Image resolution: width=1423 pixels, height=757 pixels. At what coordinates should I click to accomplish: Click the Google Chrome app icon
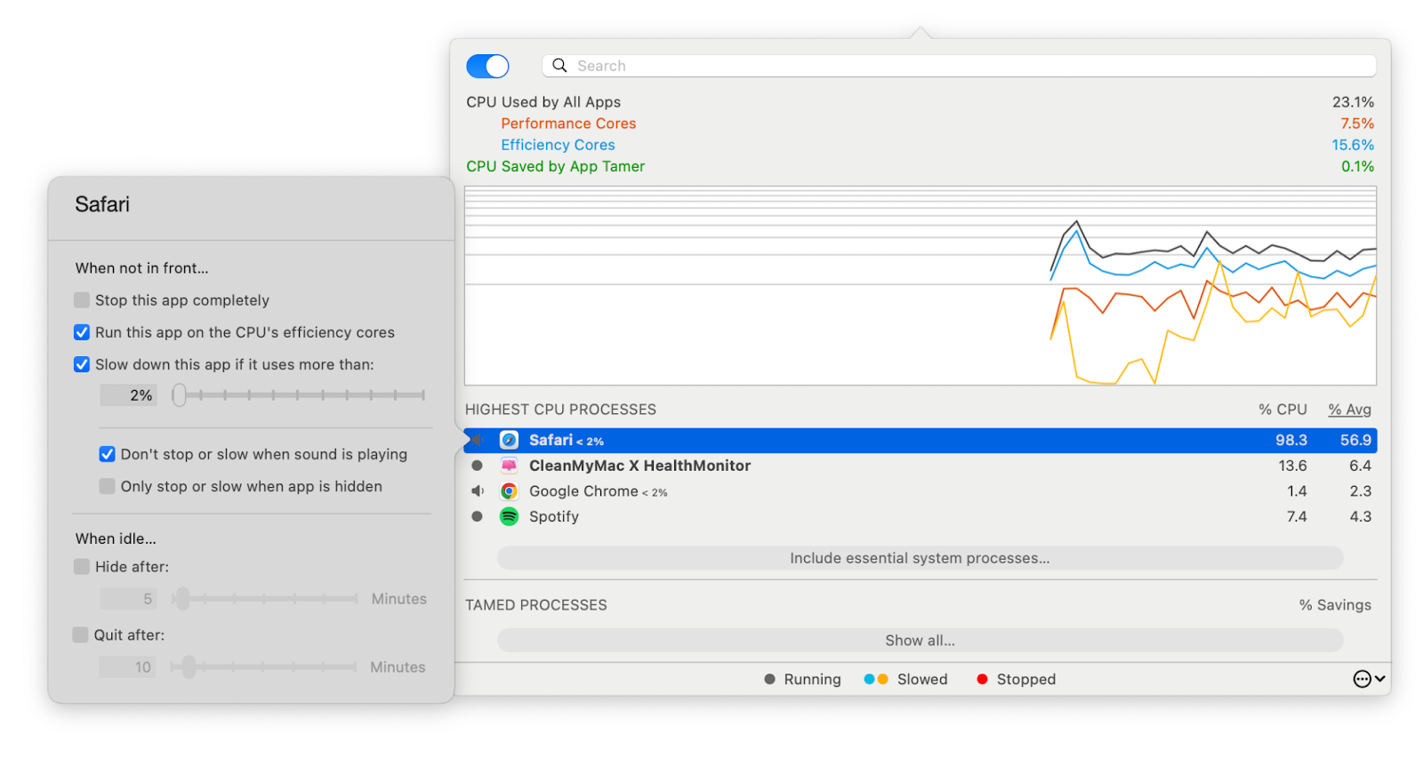tap(509, 491)
